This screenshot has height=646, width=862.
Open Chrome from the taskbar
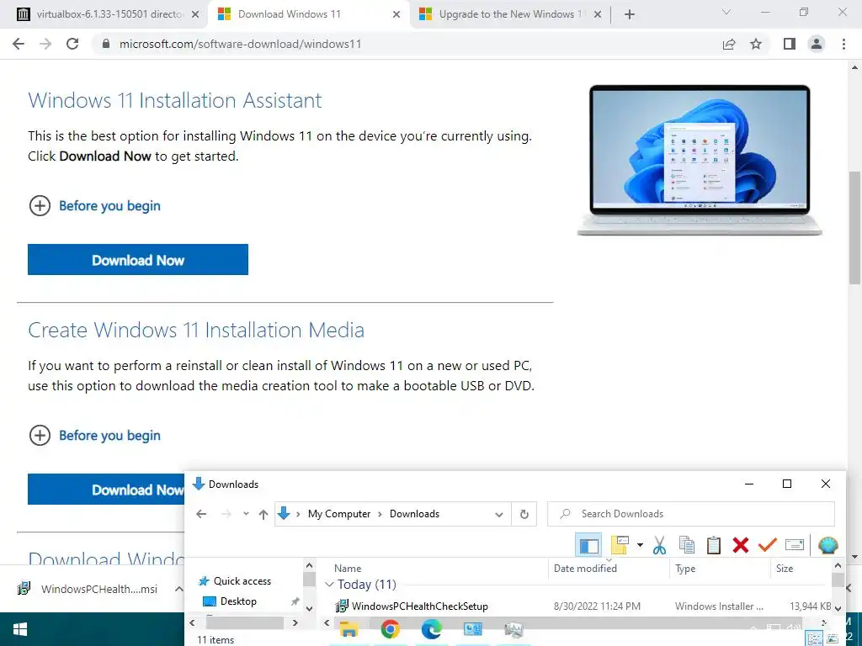tap(390, 629)
